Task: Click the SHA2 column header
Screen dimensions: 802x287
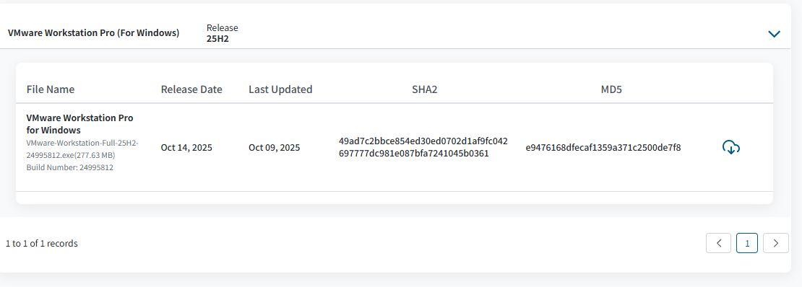Action: click(x=425, y=89)
